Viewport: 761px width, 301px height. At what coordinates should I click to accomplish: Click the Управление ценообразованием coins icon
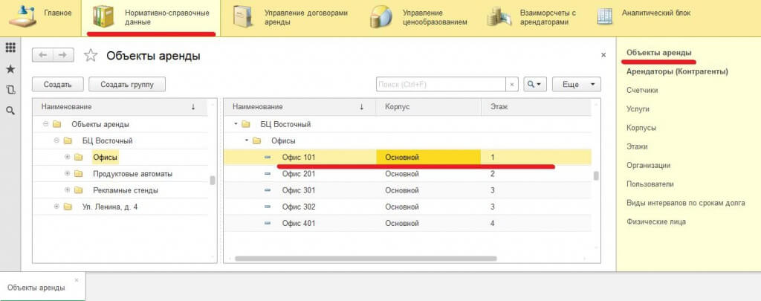381,18
